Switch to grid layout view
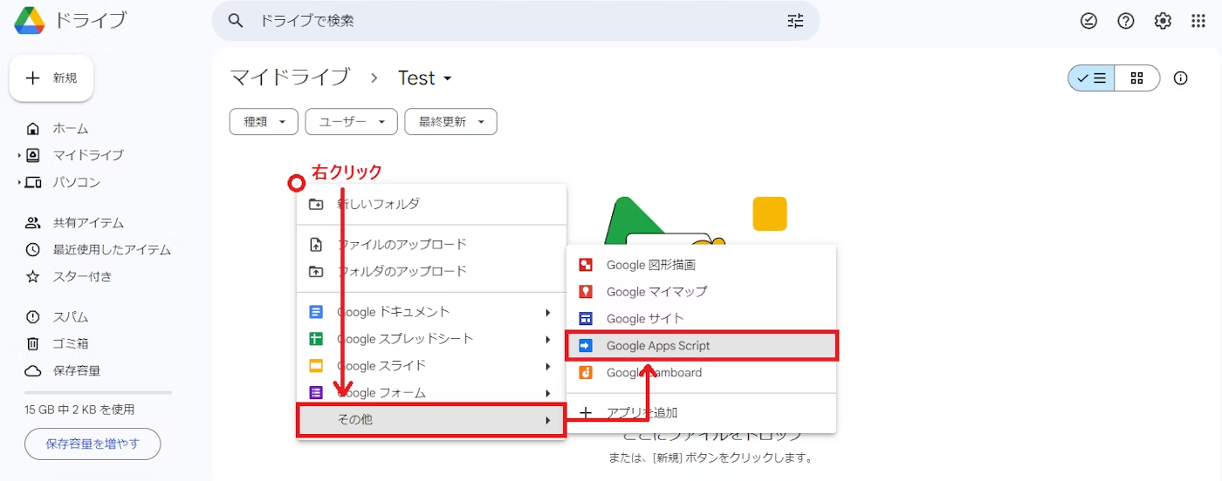Screen dimensions: 1222x481 (1136, 78)
